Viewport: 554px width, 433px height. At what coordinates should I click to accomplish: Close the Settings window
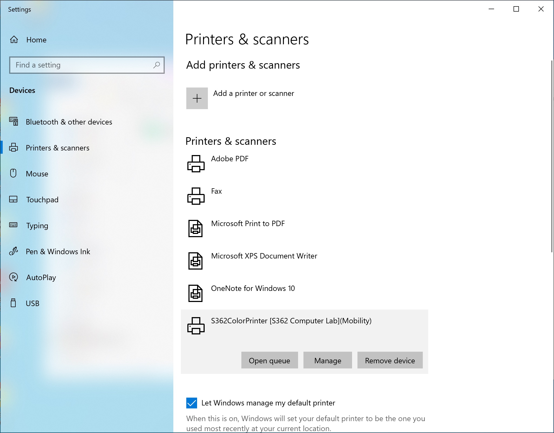point(541,9)
